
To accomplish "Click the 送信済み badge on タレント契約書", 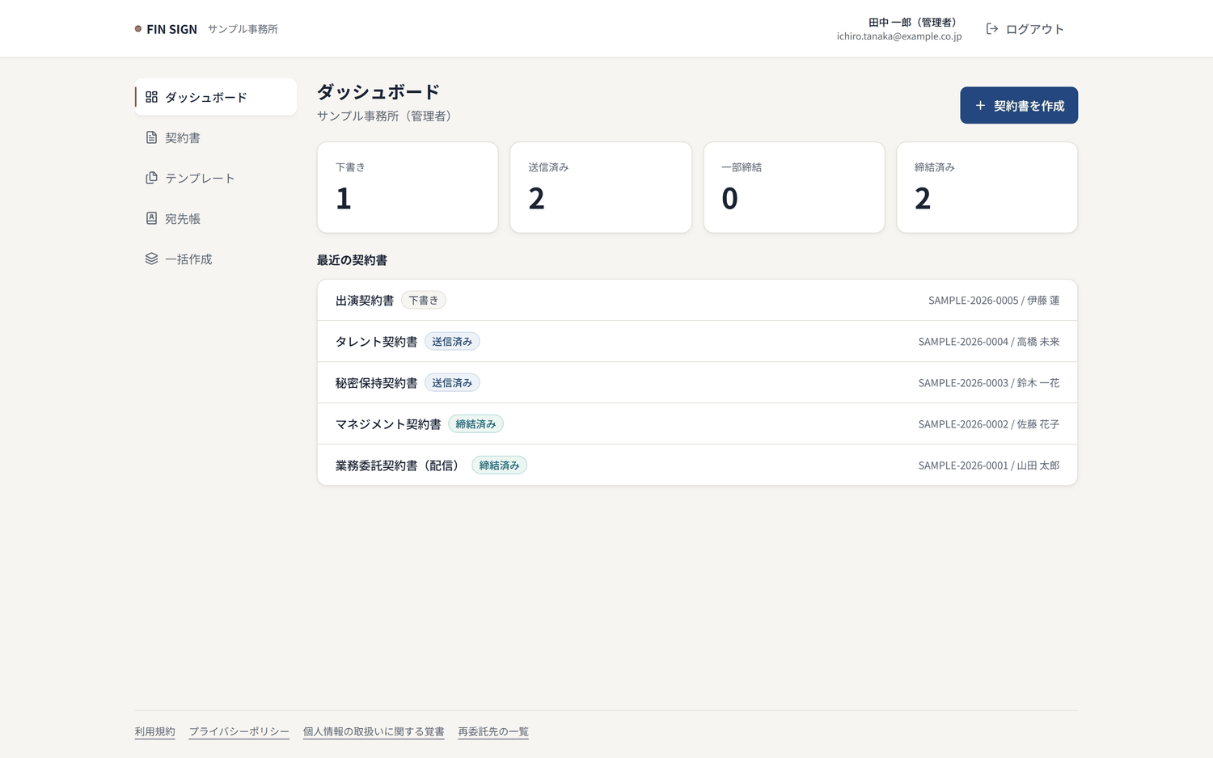I will [452, 342].
